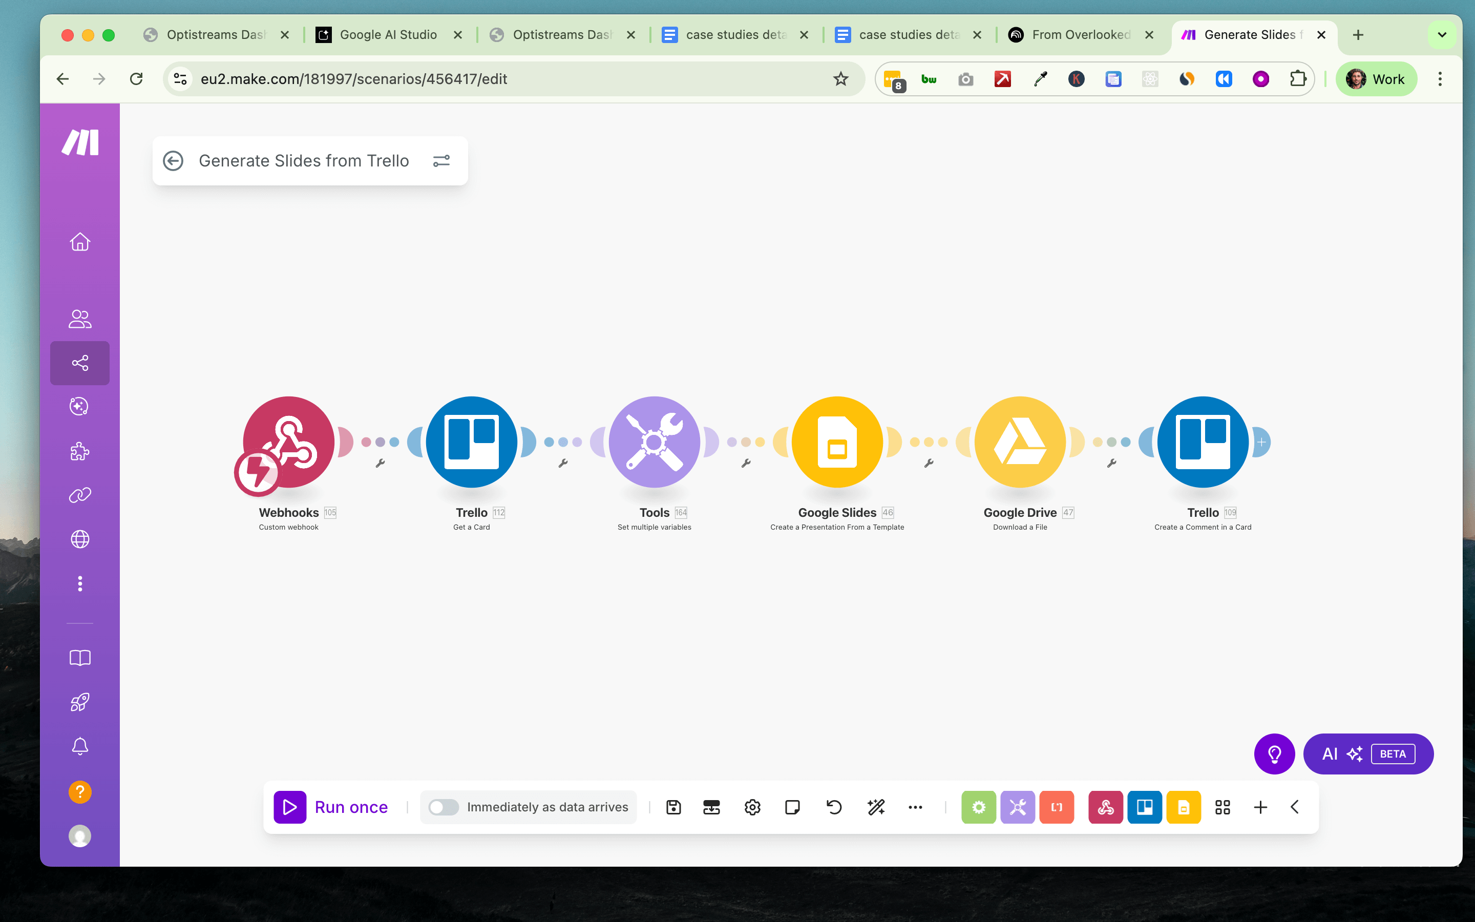Set filter wrench between Google Drive and Trello

(x=1112, y=464)
